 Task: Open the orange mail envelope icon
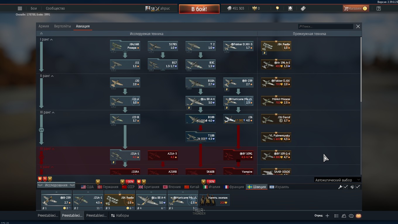tap(358, 216)
